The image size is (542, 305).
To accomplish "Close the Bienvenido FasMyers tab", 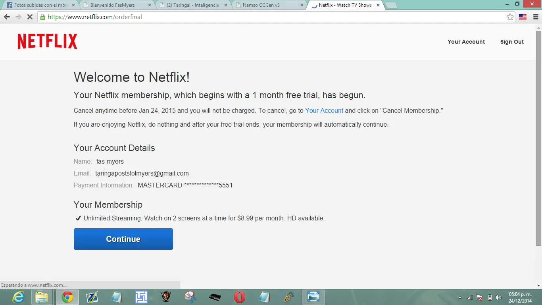I will (x=149, y=5).
